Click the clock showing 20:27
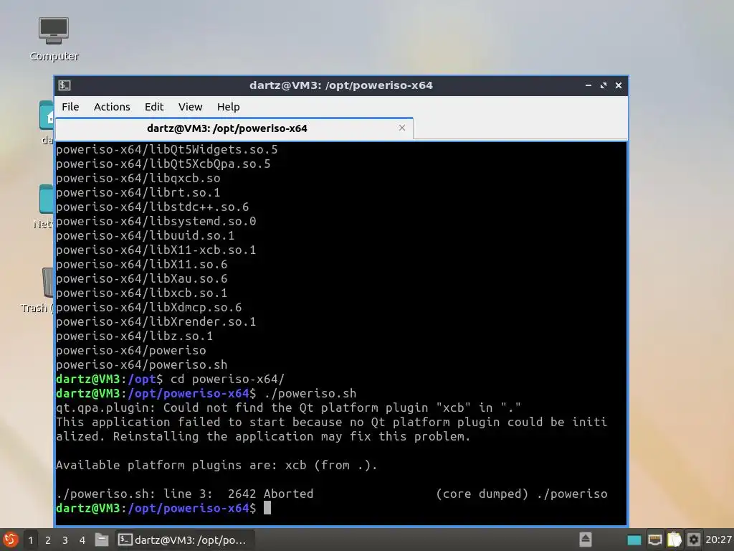Screen dimensions: 734x551 (x=718, y=540)
